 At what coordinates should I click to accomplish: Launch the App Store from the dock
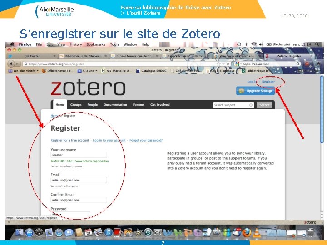(x=29, y=232)
